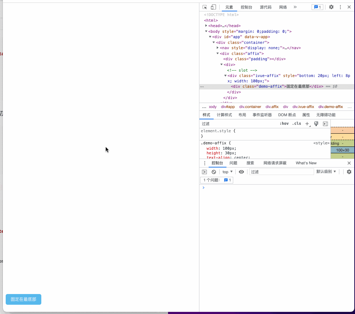Screen dimensions: 355x314
Task: Select div.container in breadcrumb
Action: pos(250,107)
